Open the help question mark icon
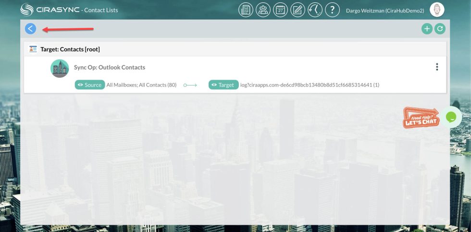Image resolution: width=471 pixels, height=232 pixels. coord(333,10)
